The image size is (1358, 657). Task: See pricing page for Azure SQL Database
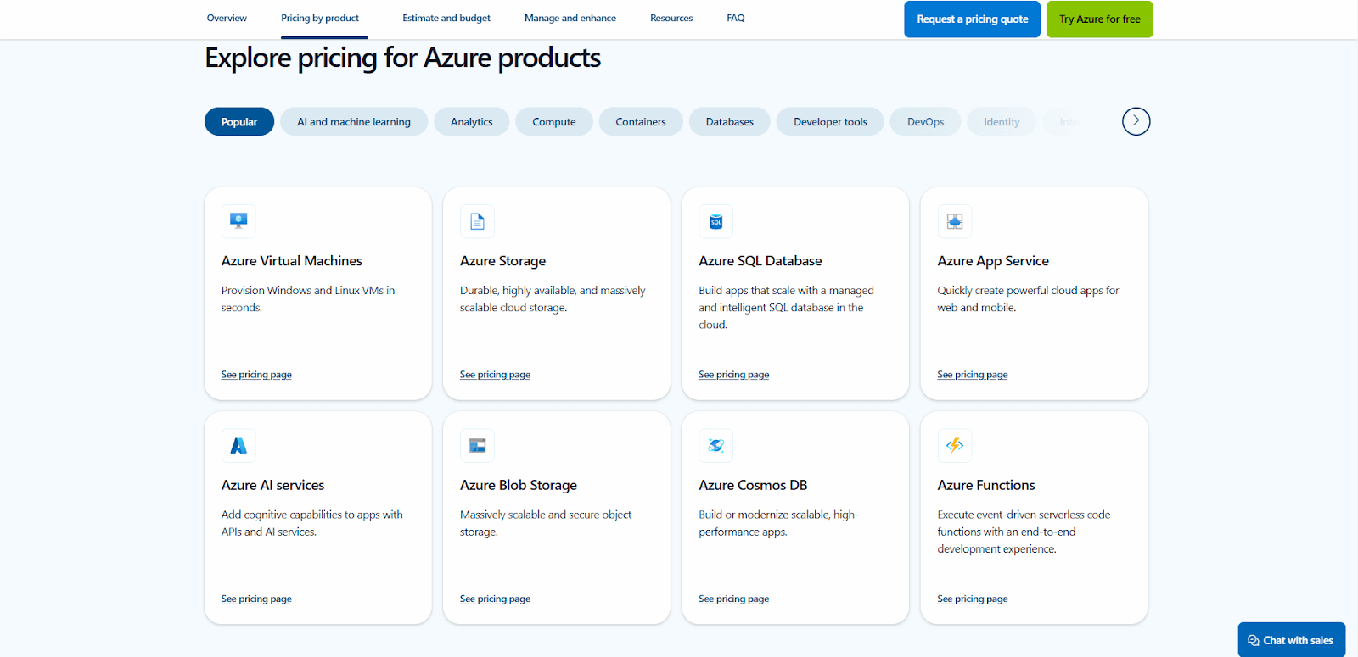[x=733, y=375]
